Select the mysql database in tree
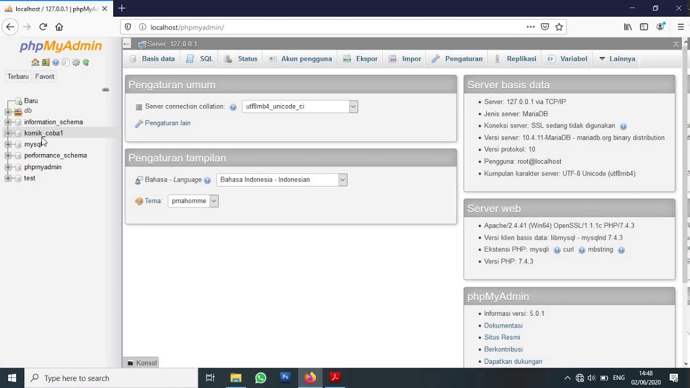Image resolution: width=690 pixels, height=388 pixels. (x=33, y=144)
